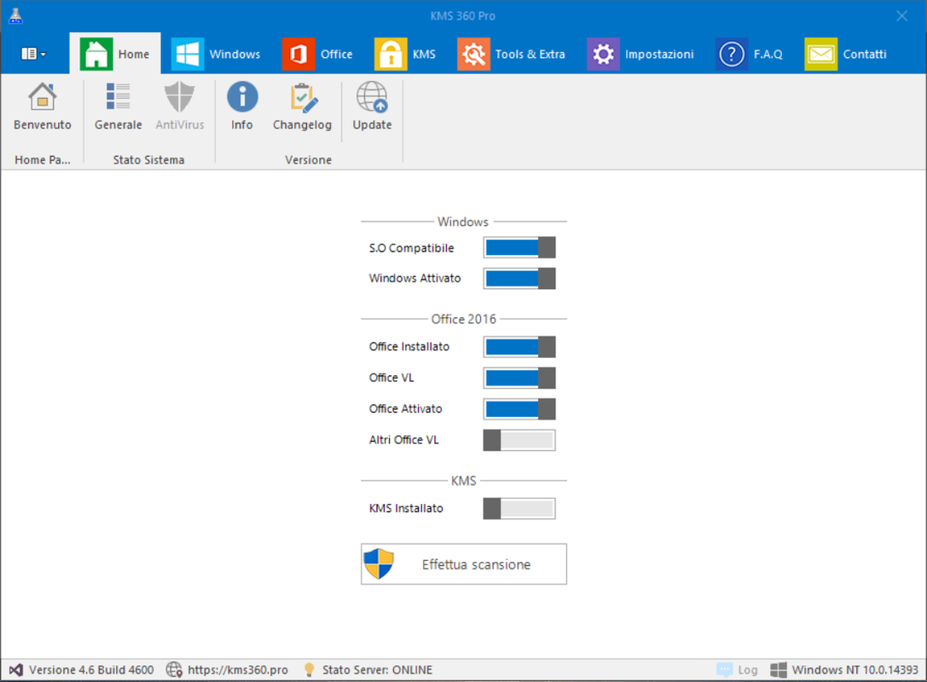Switch to the Home tab

114,54
